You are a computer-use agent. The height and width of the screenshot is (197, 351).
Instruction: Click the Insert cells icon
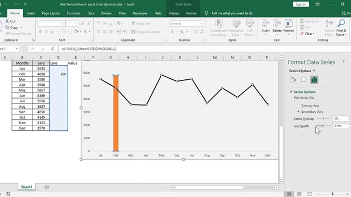pyautogui.click(x=265, y=24)
